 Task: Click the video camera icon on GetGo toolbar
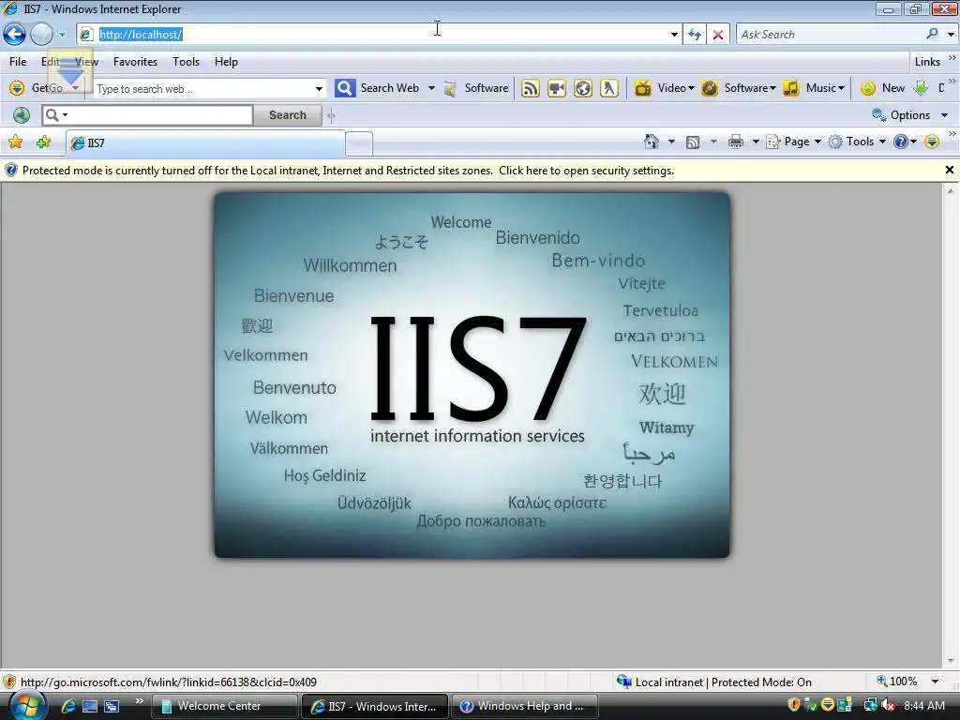[x=557, y=88]
